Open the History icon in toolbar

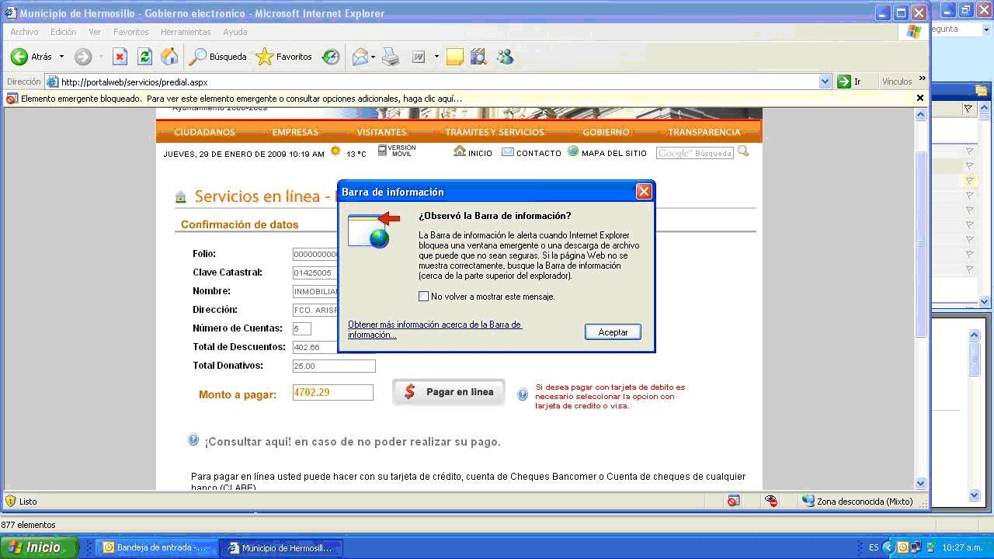(331, 57)
